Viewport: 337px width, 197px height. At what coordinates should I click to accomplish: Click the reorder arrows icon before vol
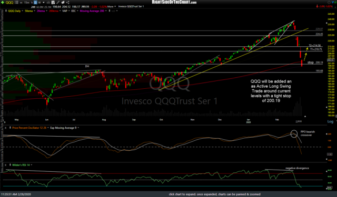[x=110, y=11]
